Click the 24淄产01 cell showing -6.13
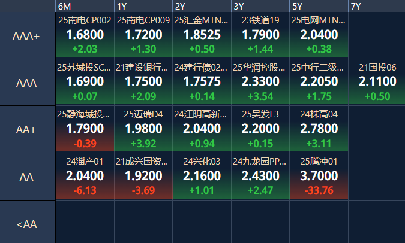The image size is (405, 243). (85, 176)
